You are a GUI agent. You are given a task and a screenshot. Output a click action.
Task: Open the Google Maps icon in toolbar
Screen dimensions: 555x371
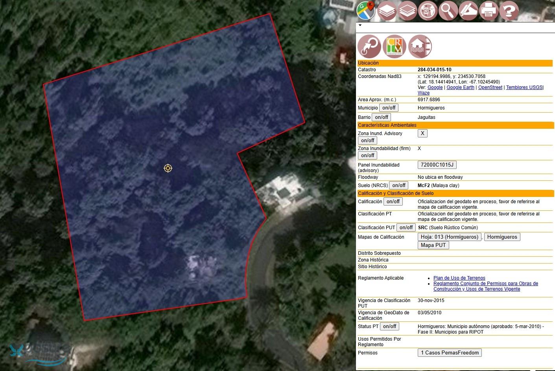coord(366,10)
